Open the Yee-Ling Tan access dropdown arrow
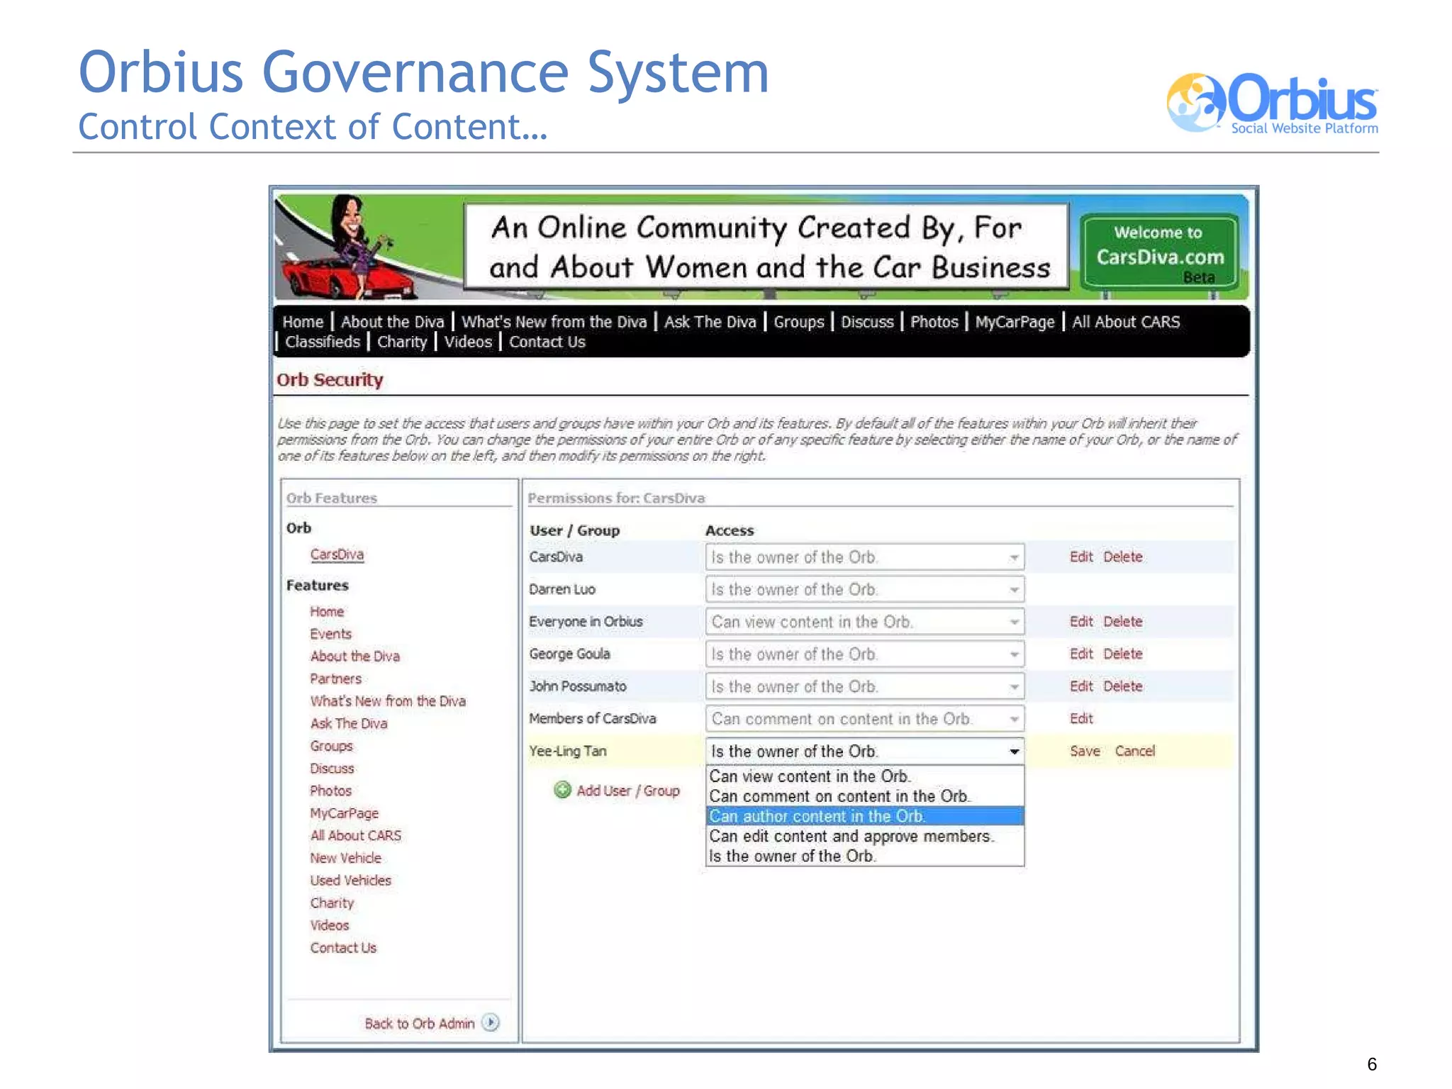The image size is (1452, 1089). pos(1015,752)
